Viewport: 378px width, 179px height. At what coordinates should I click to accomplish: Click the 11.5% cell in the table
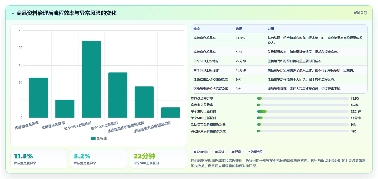coord(240,38)
